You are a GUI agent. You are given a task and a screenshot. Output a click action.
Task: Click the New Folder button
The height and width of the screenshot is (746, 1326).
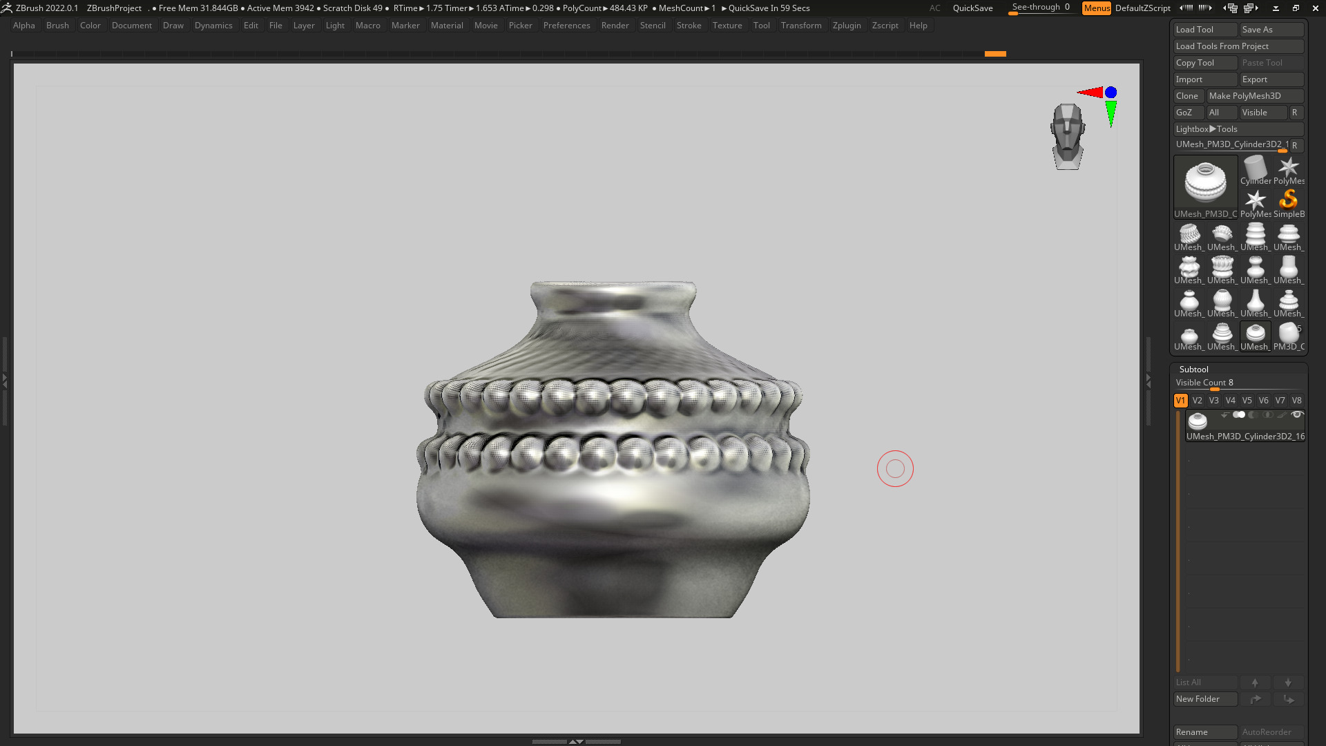[x=1205, y=699]
